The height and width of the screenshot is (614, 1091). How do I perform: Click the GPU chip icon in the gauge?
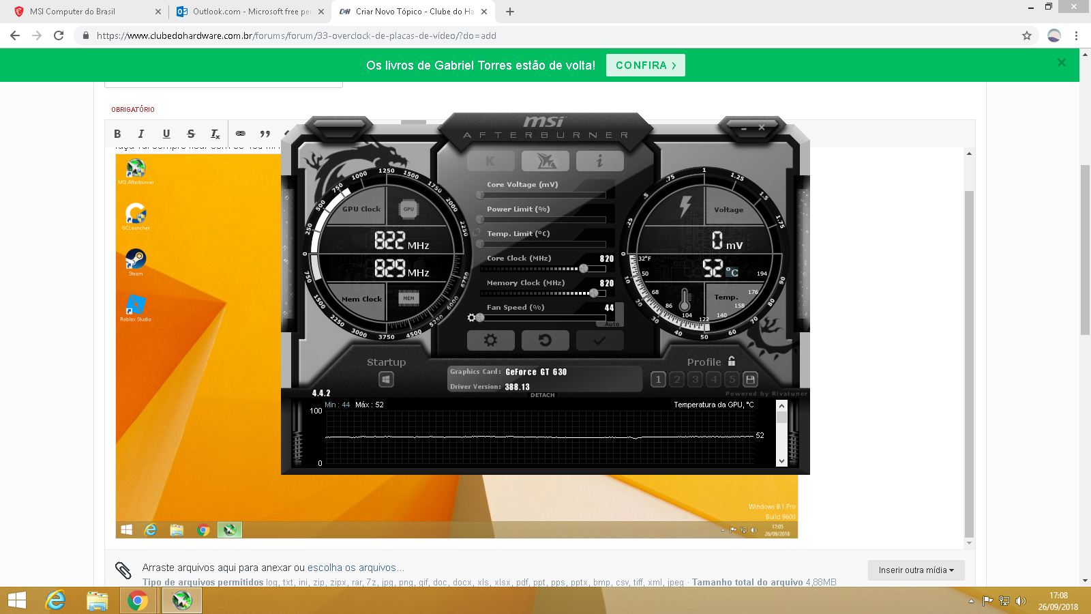[x=408, y=209]
